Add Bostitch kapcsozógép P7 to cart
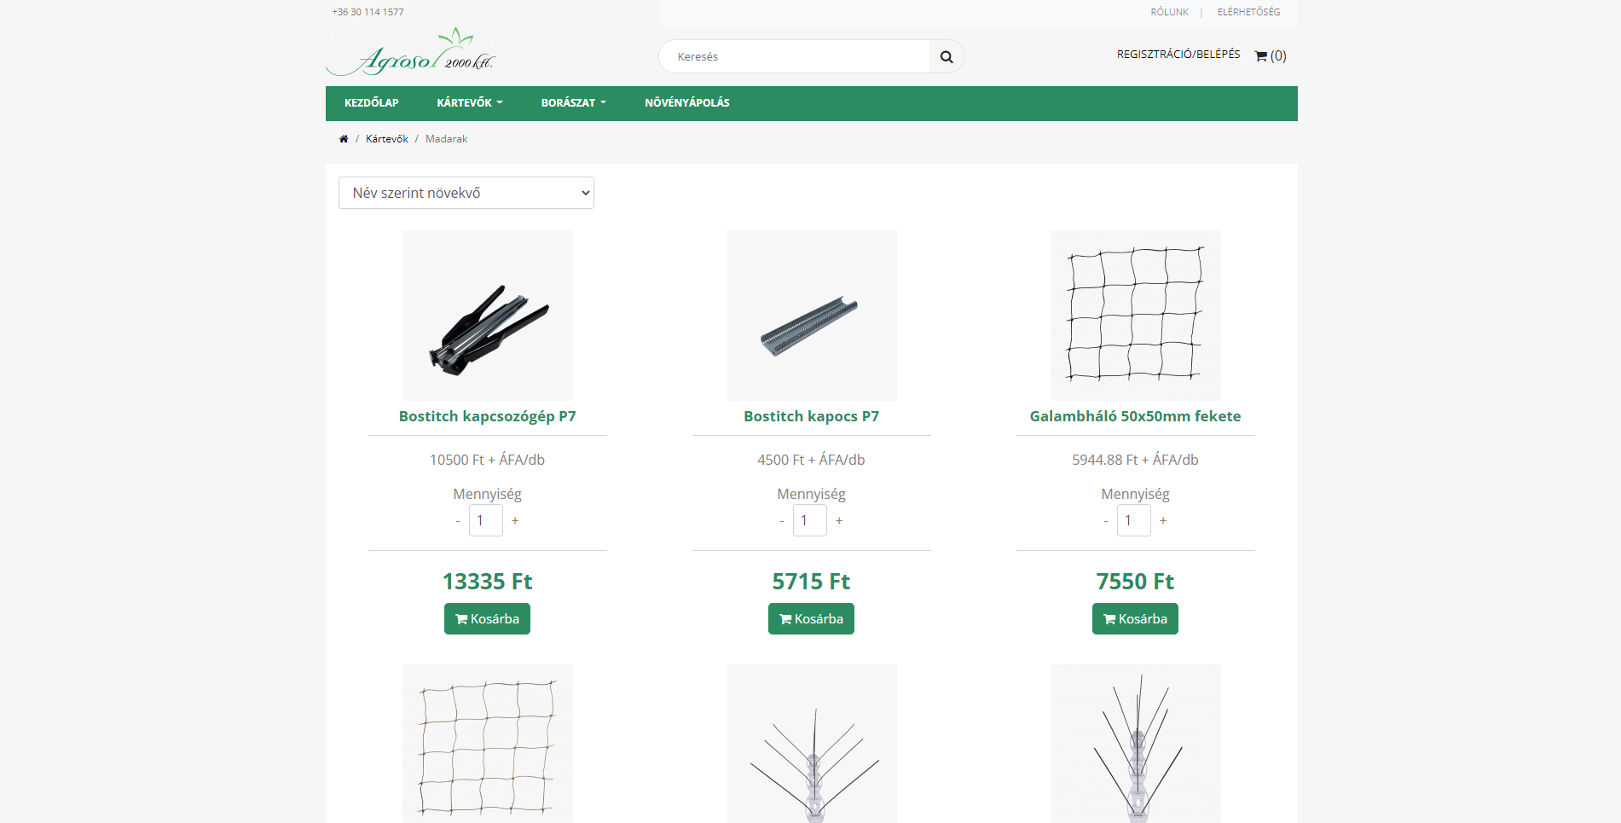Screen dimensions: 1621x823 pos(487,619)
